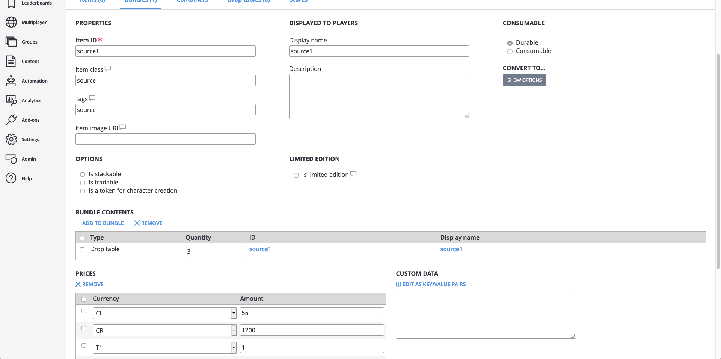Select the Durable radio button

click(510, 43)
